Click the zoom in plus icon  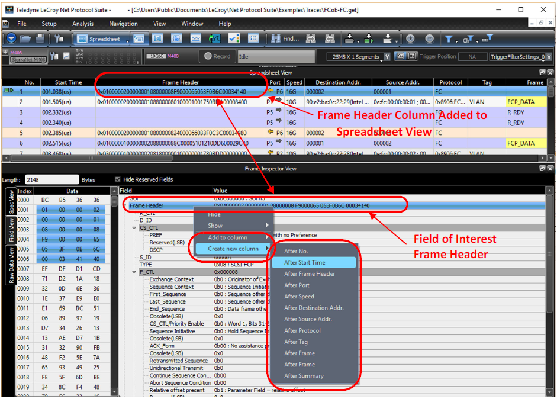(410, 38)
